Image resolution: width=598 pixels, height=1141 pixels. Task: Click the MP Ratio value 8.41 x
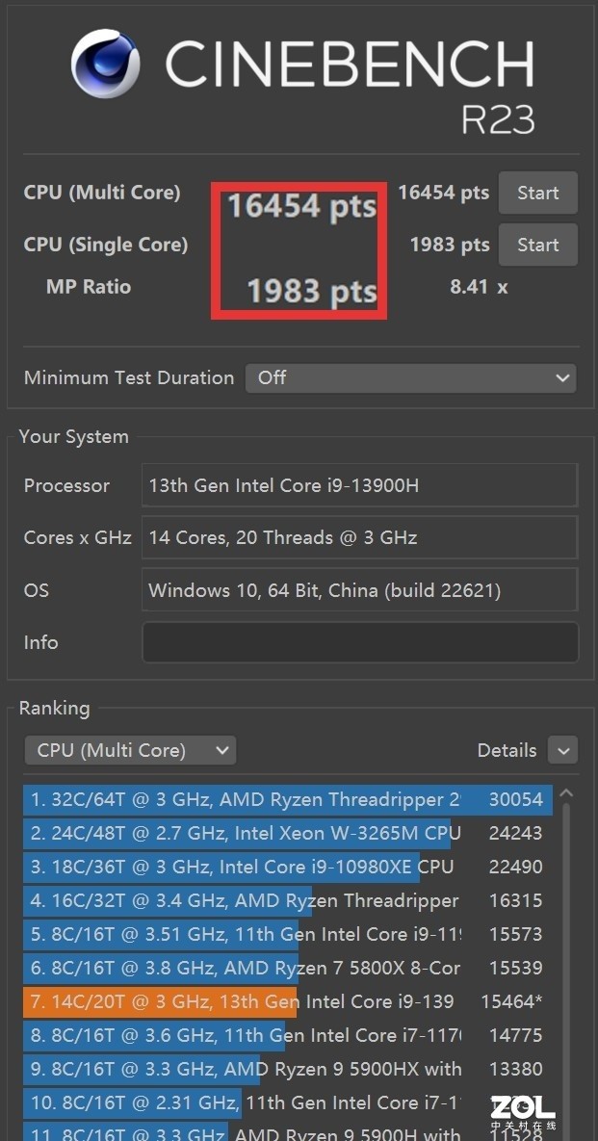pos(479,287)
